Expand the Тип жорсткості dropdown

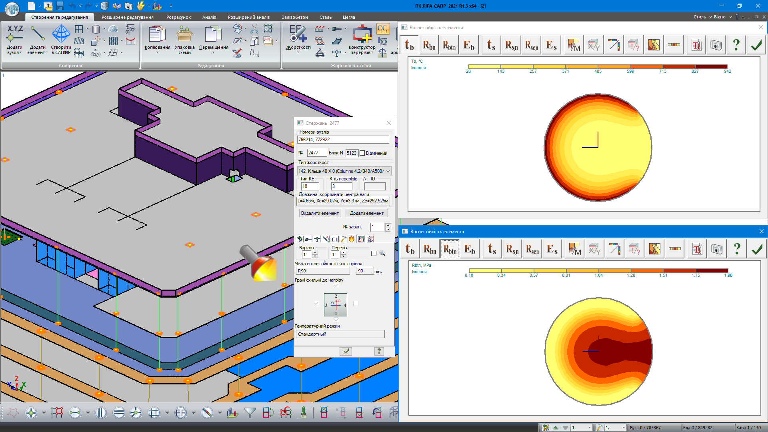pos(388,171)
